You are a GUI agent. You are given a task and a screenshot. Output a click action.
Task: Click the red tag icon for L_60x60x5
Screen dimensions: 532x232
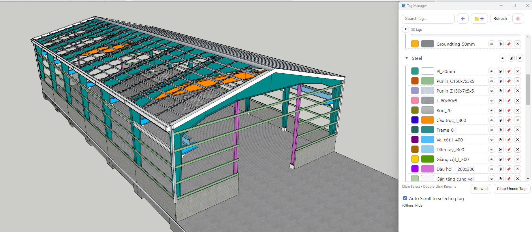pos(509,101)
